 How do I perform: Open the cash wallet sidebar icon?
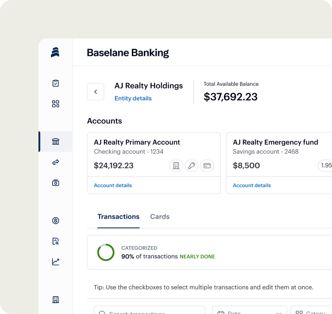coord(55,183)
